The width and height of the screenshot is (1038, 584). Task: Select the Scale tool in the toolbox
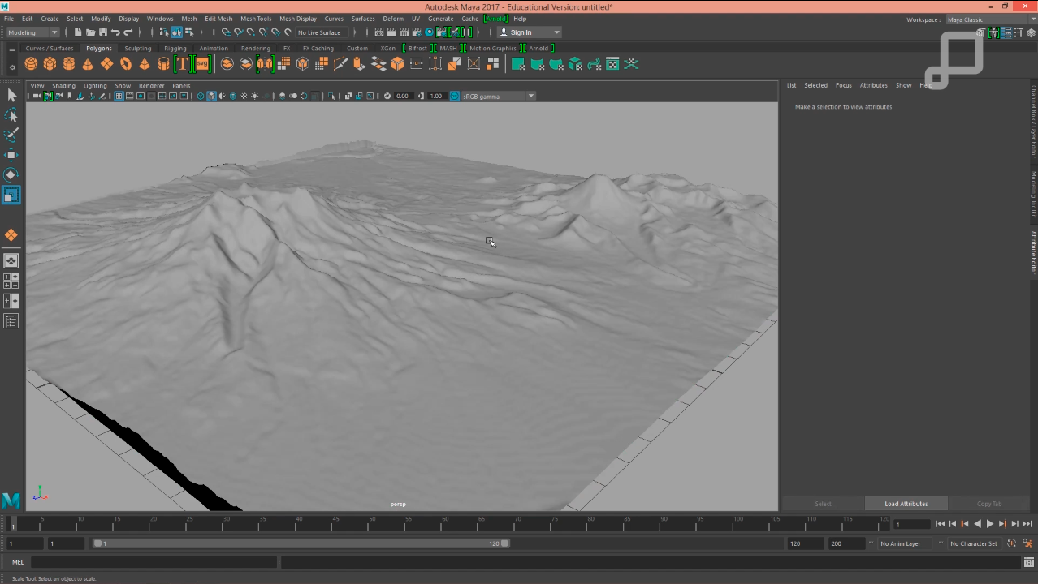[x=11, y=195]
